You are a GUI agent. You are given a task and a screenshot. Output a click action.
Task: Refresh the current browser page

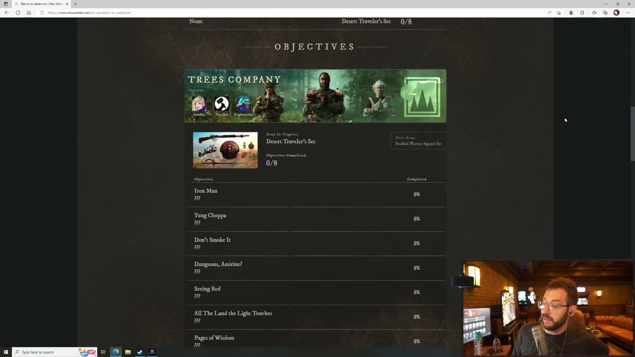[x=18, y=12]
